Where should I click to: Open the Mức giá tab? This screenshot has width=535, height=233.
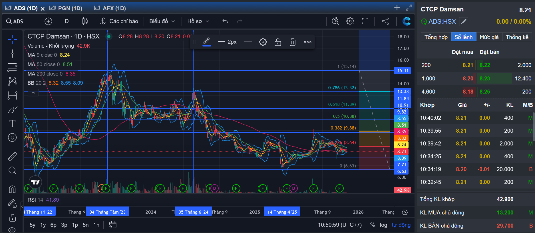(x=489, y=37)
